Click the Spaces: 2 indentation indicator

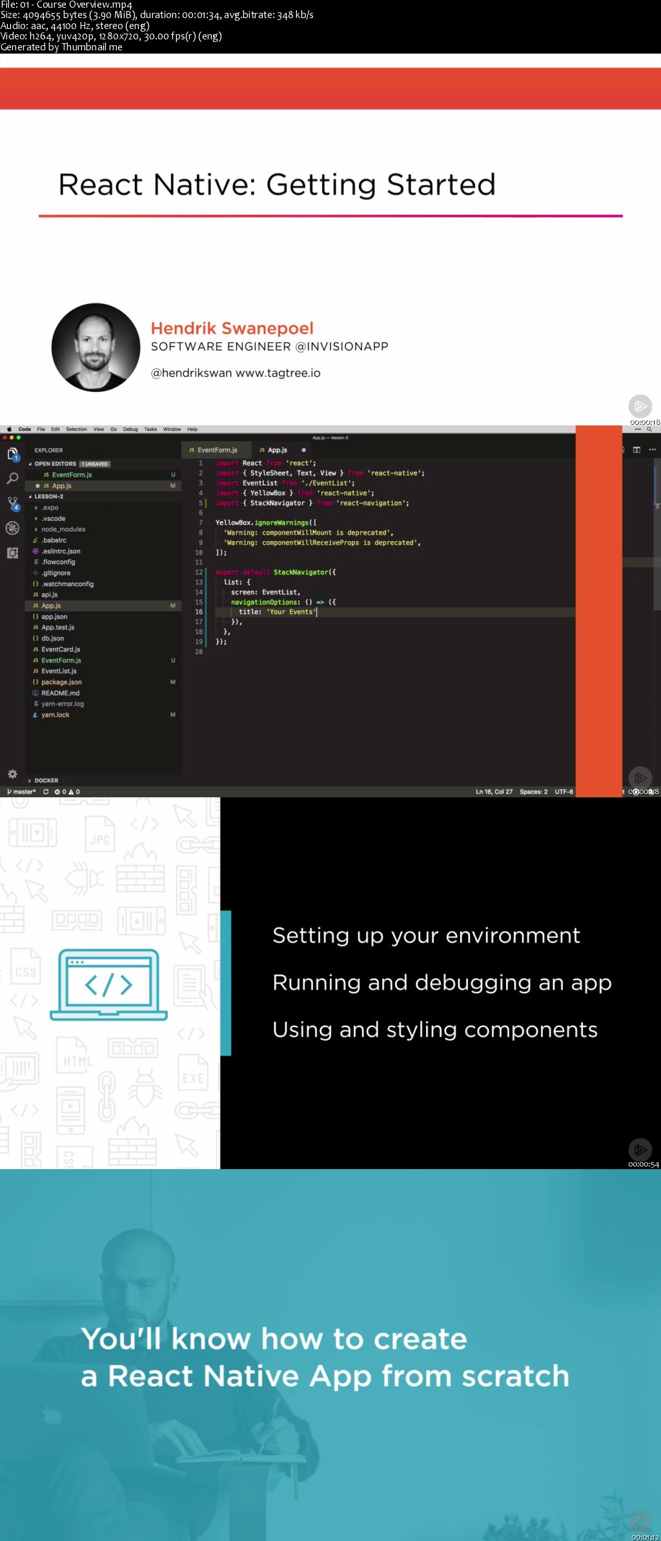(534, 791)
